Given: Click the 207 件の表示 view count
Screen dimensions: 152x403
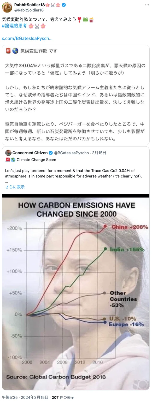Looking at the screenshot, I should tap(63, 397).
